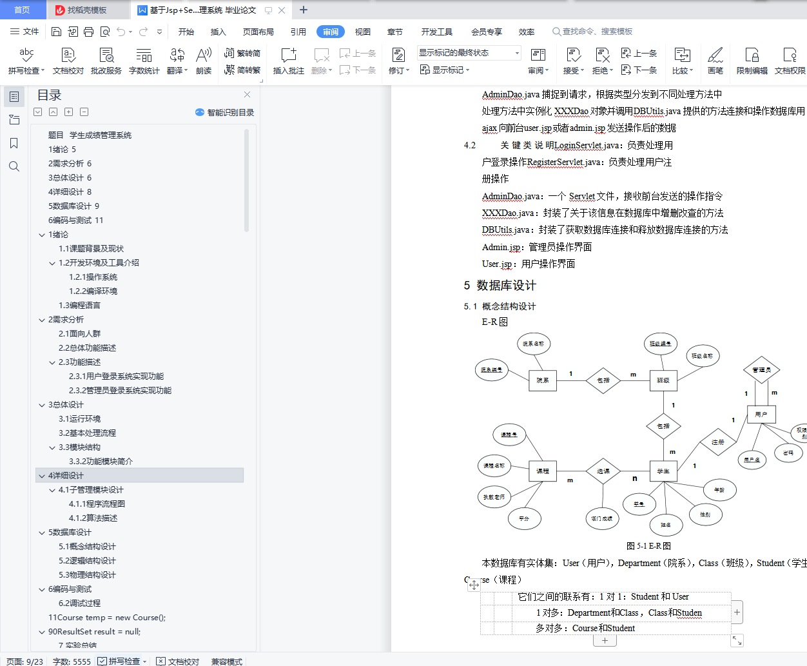This screenshot has height=666, width=807.
Task: Click the 查找命令、搜索模板 search box
Action: click(x=592, y=32)
